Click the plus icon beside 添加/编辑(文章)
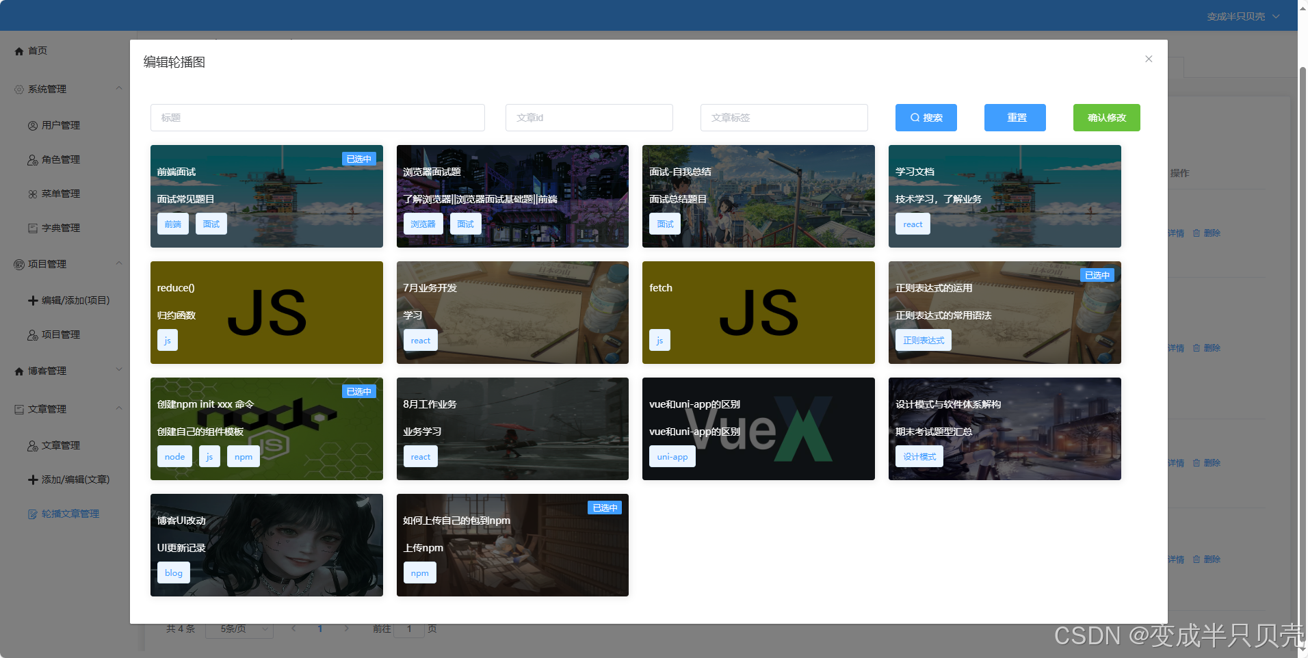The height and width of the screenshot is (658, 1308). coord(32,479)
